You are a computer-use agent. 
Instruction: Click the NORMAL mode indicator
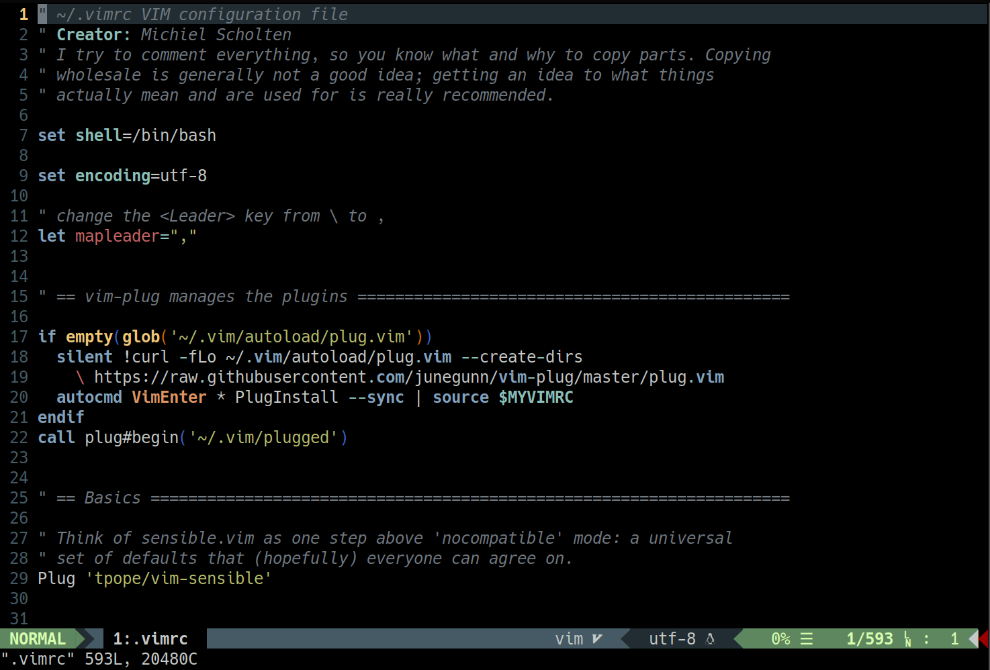click(x=38, y=639)
